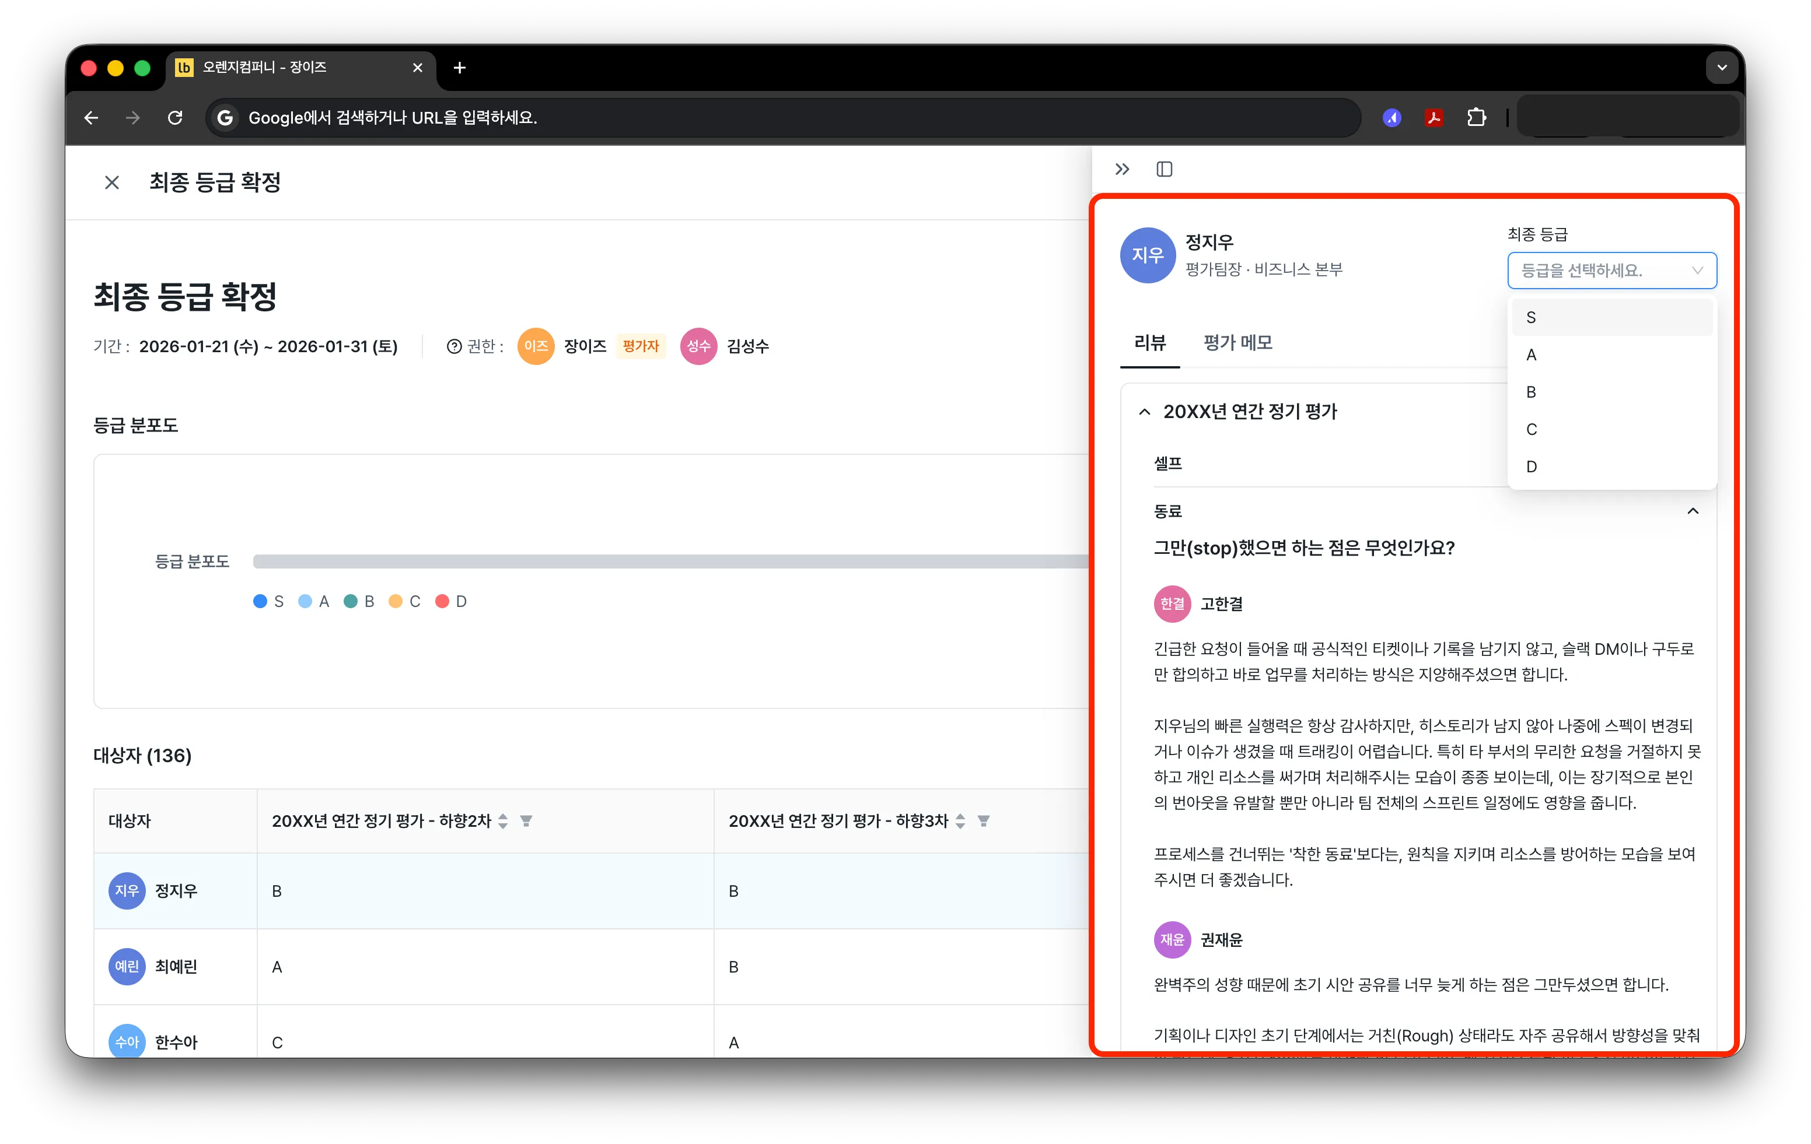The width and height of the screenshot is (1811, 1144).
Task: Filter the 하향3차 column
Action: coord(984,821)
